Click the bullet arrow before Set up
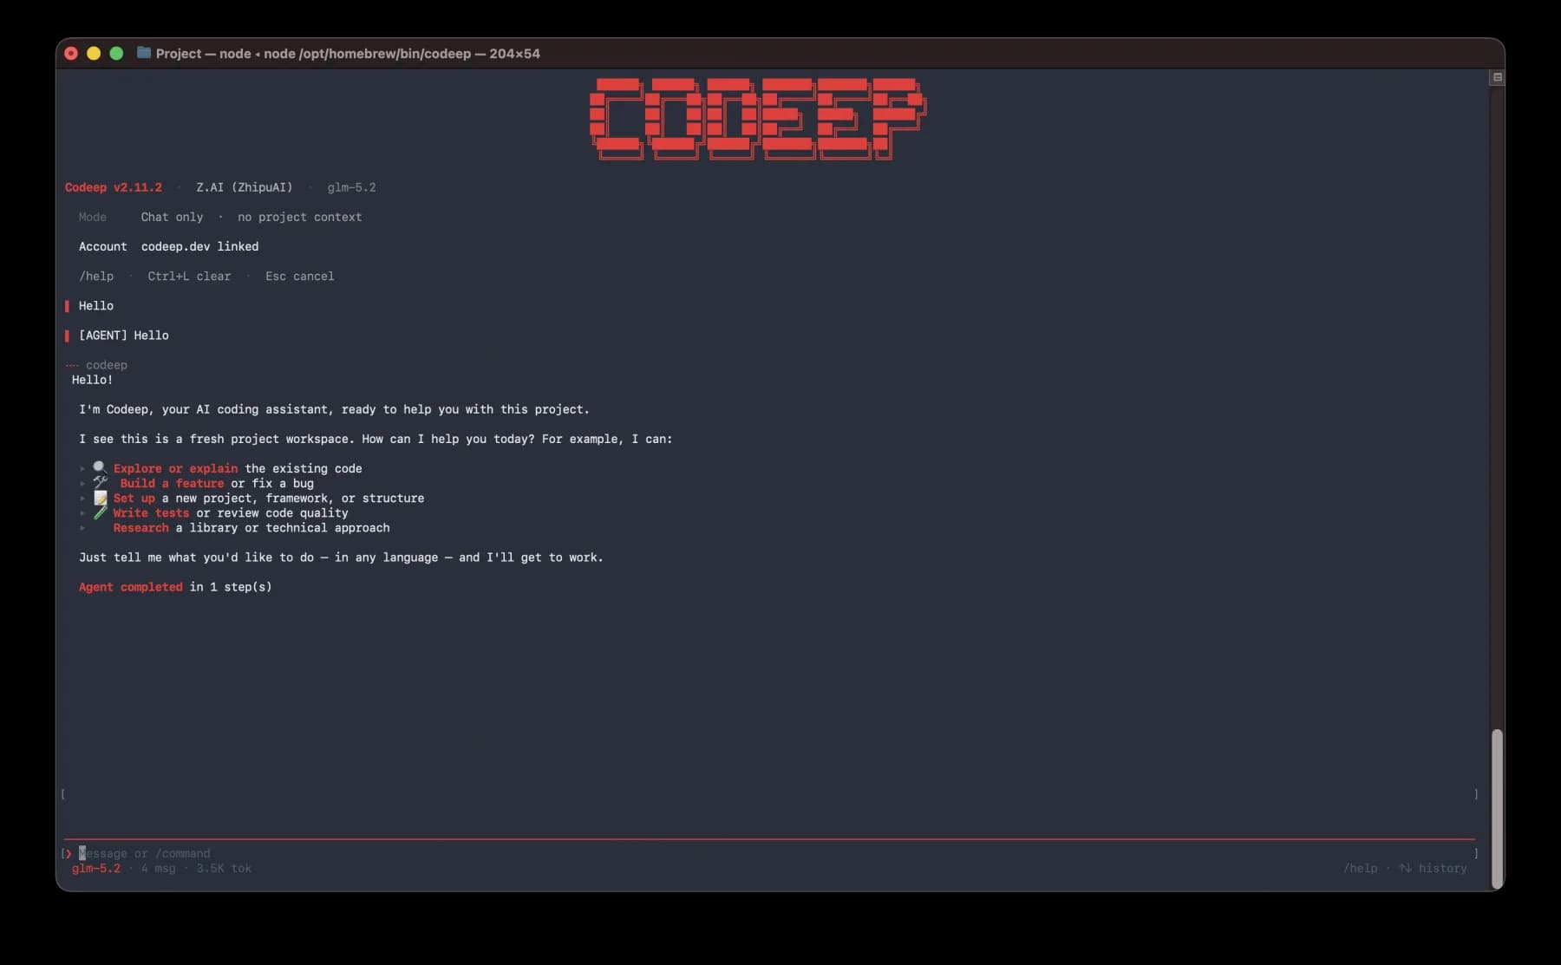Image resolution: width=1561 pixels, height=965 pixels. (82, 498)
